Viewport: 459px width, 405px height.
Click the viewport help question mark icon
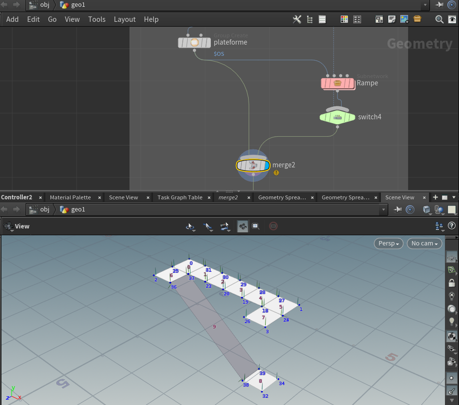coord(452,226)
